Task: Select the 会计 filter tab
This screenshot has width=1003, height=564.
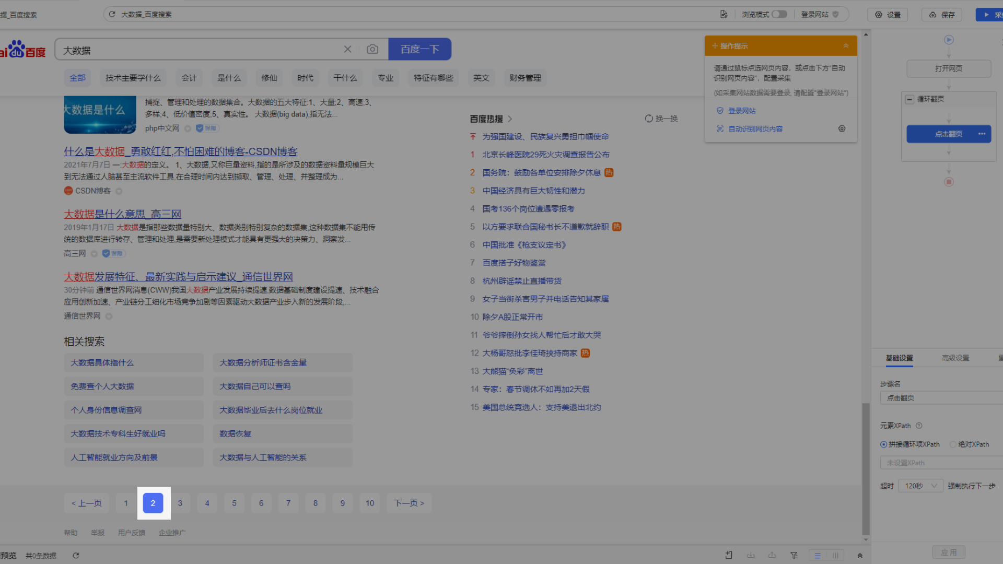Action: [189, 78]
